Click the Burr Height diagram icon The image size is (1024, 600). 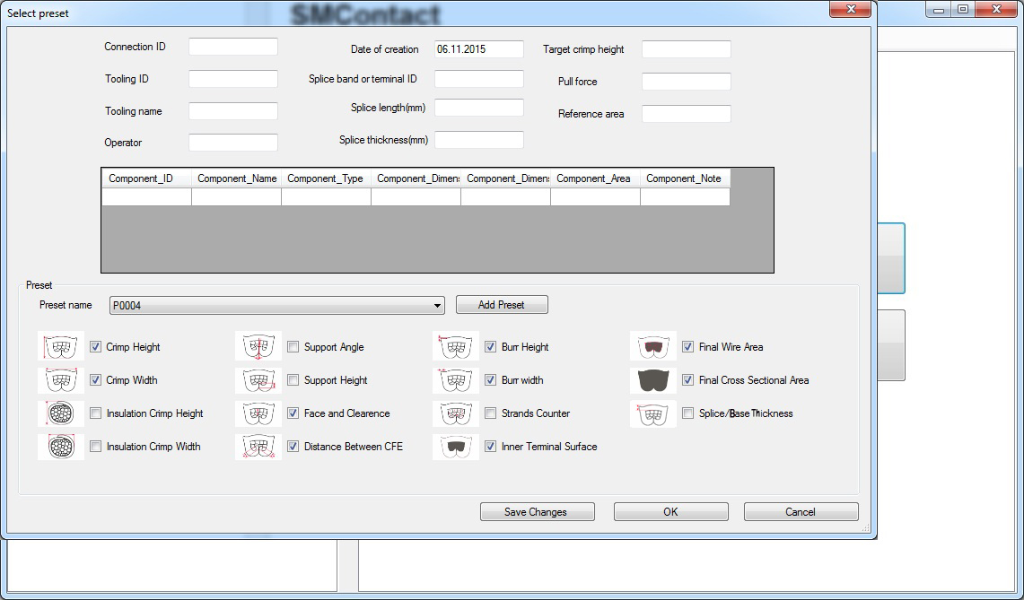point(456,347)
